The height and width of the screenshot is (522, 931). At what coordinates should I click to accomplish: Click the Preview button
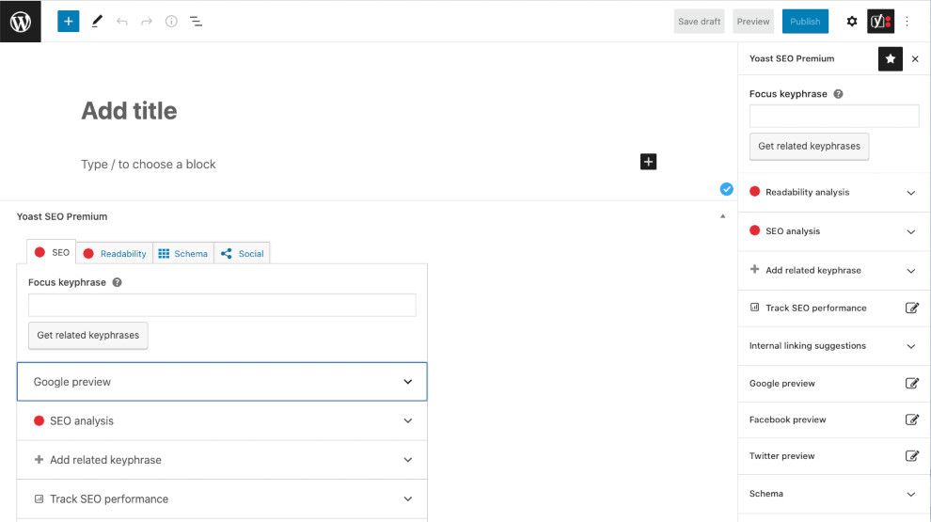click(x=753, y=22)
